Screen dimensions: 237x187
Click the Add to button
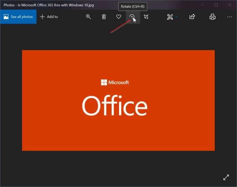click(x=49, y=17)
